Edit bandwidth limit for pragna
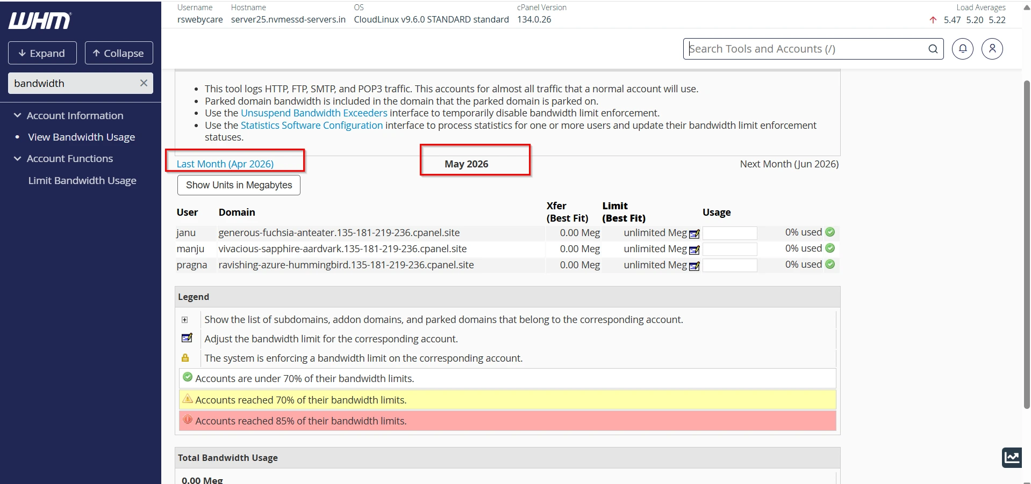The image size is (1031, 484). pyautogui.click(x=694, y=266)
